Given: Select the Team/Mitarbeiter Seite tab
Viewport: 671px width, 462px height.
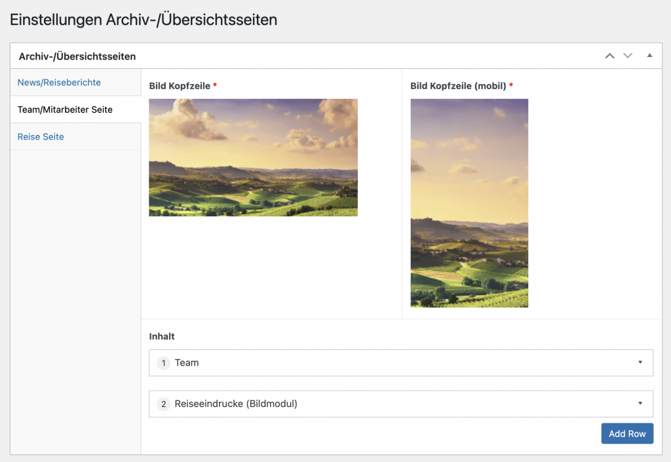Looking at the screenshot, I should coord(65,109).
